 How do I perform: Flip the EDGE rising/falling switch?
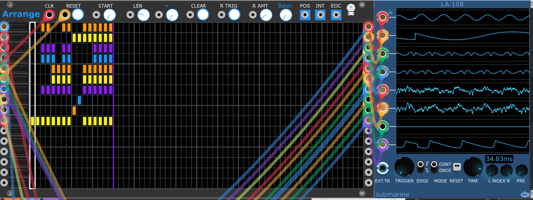[420, 167]
